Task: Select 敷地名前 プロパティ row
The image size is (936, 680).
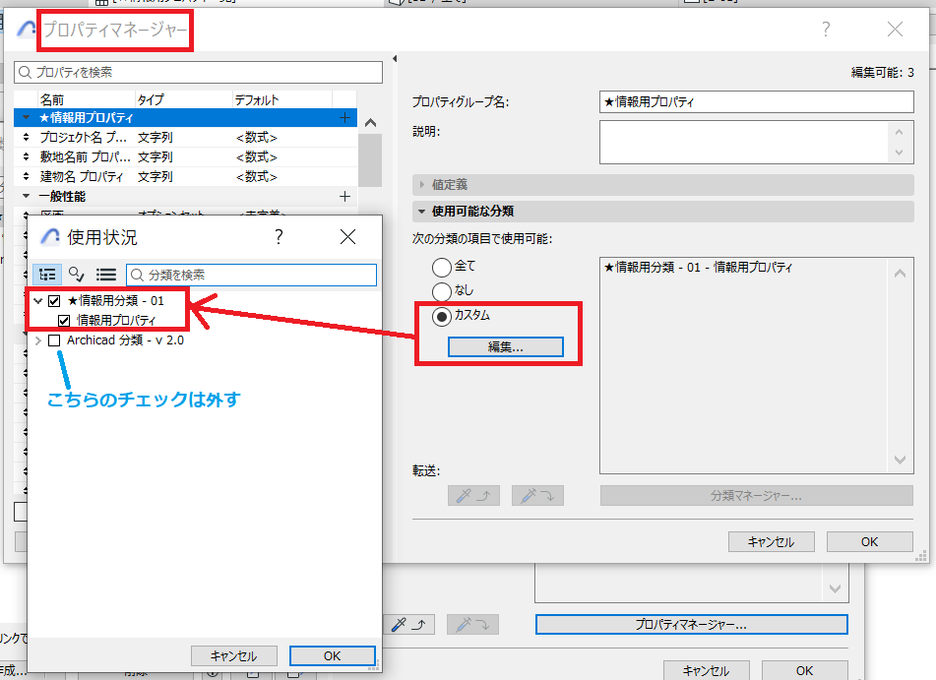Action: pos(186,157)
